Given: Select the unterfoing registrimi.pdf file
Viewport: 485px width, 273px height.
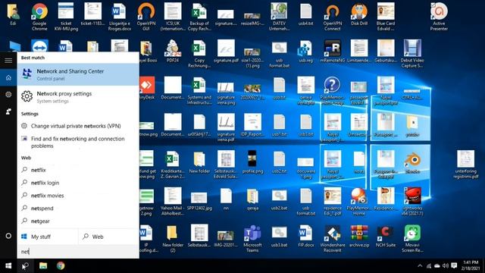Looking at the screenshot, I should click(x=465, y=165).
